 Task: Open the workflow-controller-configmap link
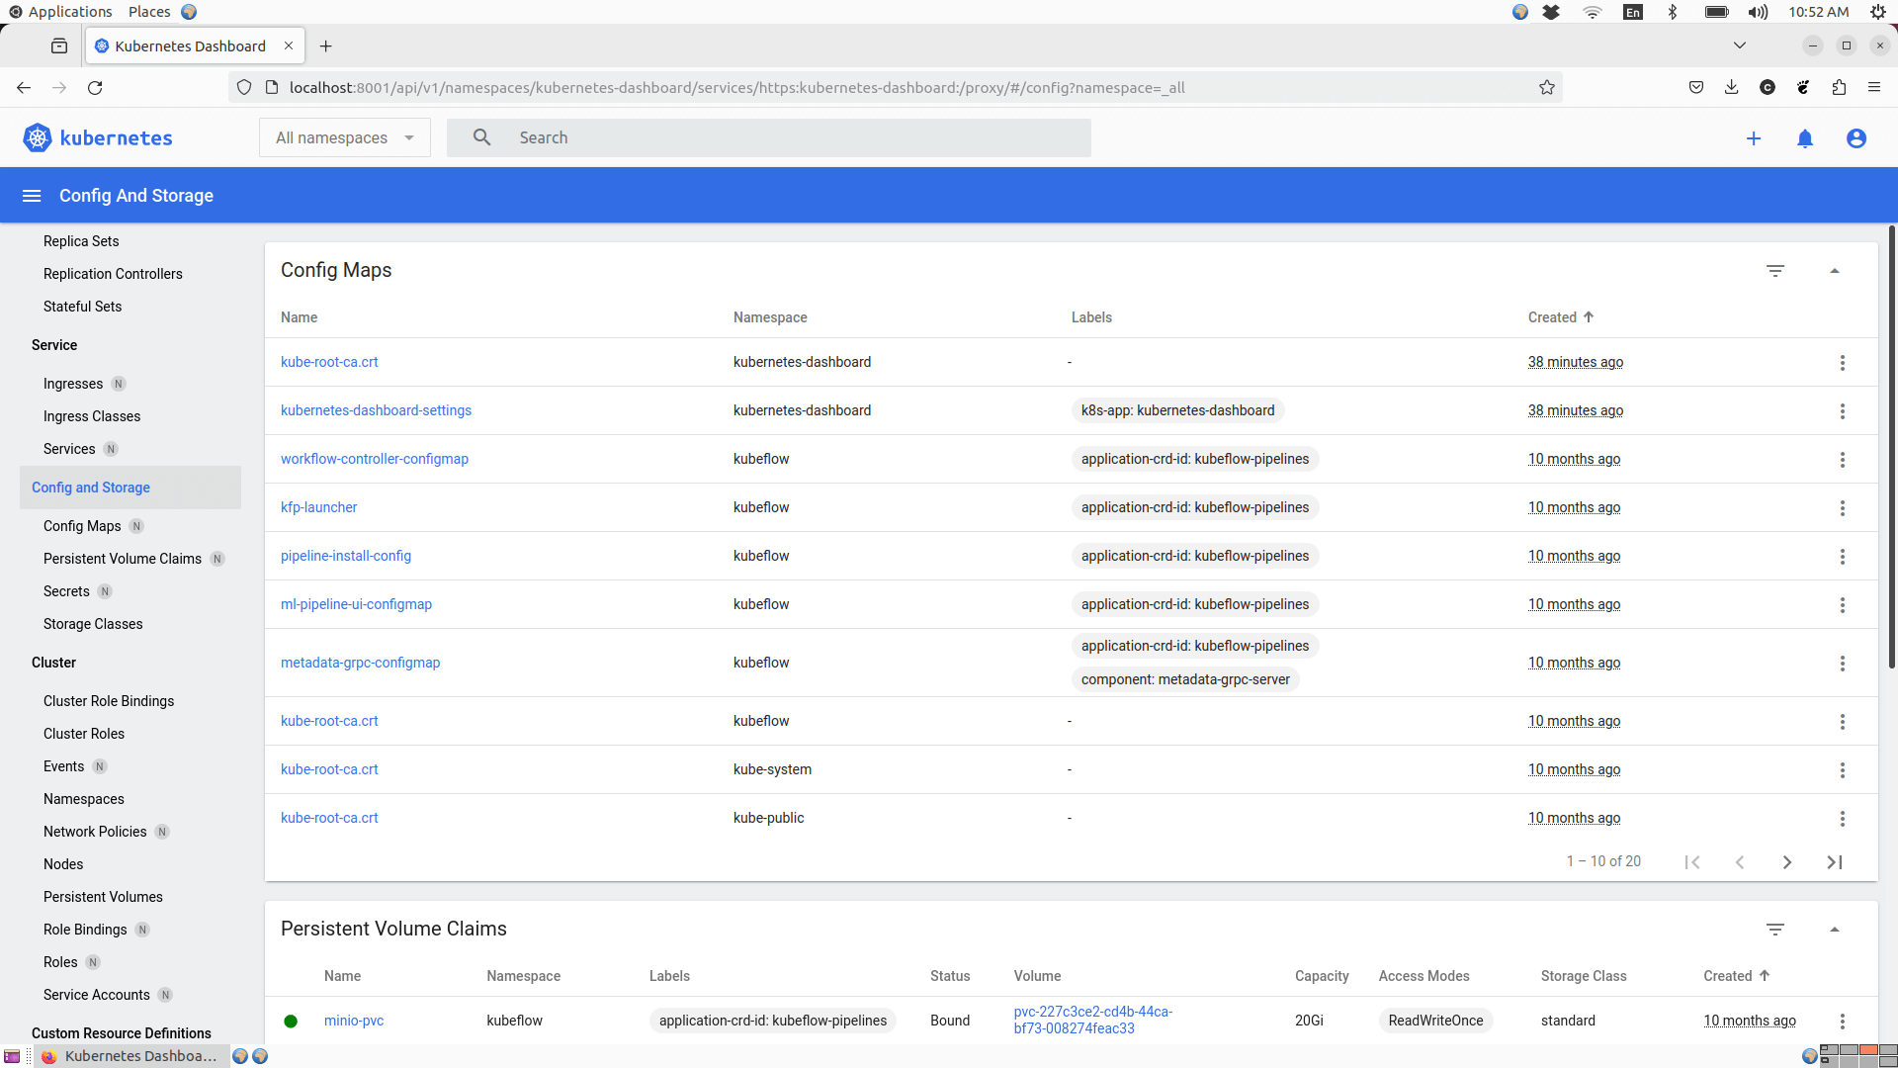pos(374,458)
